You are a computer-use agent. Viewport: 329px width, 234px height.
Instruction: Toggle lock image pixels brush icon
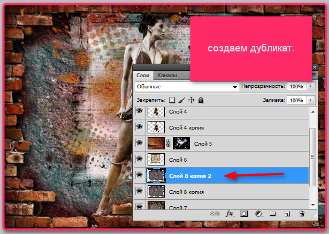[182, 100]
